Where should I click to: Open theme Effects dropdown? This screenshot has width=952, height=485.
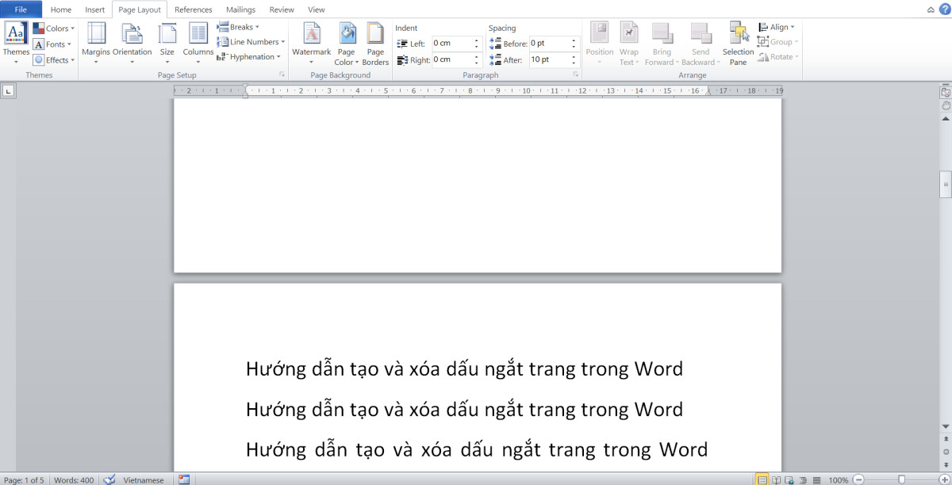[54, 60]
